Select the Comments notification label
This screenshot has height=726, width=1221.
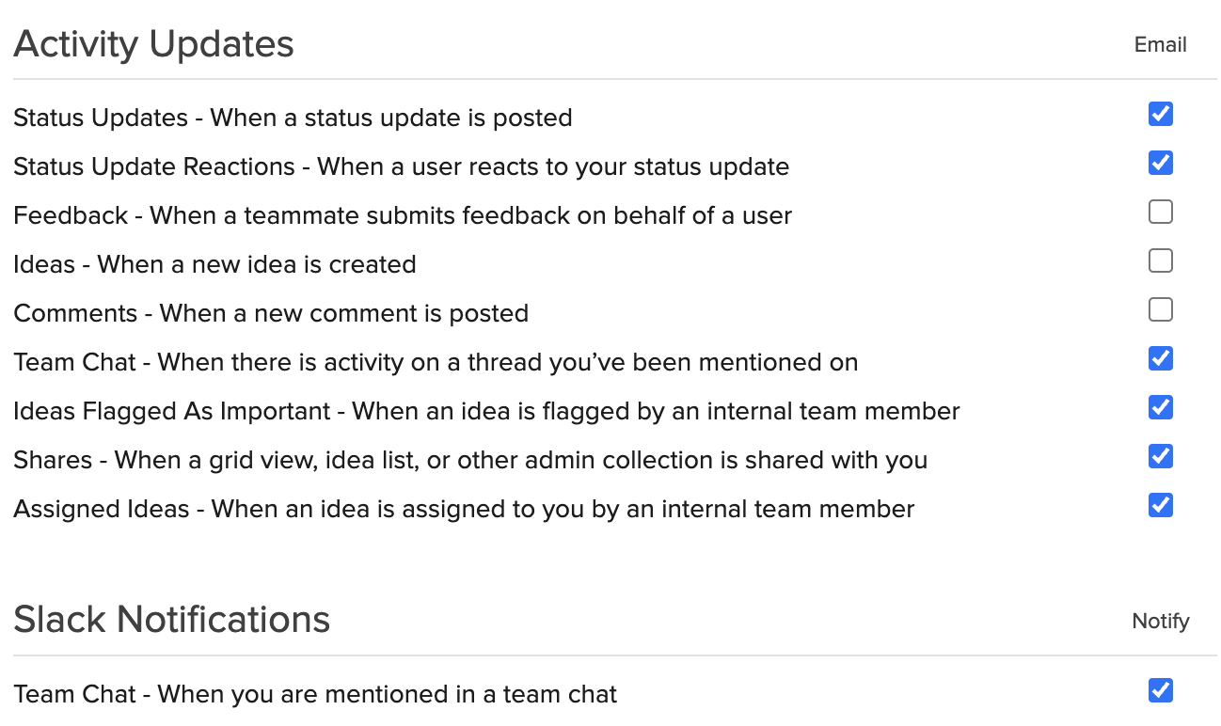[271, 313]
